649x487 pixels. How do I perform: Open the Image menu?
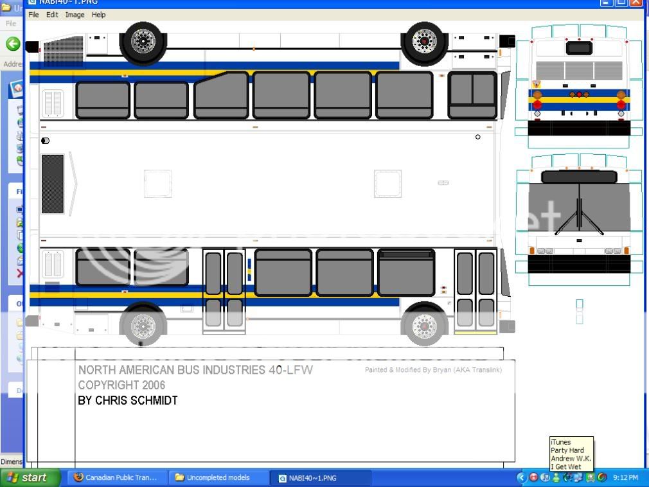[75, 14]
